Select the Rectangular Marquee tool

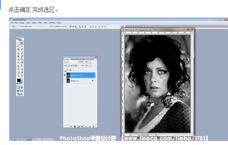18,43
